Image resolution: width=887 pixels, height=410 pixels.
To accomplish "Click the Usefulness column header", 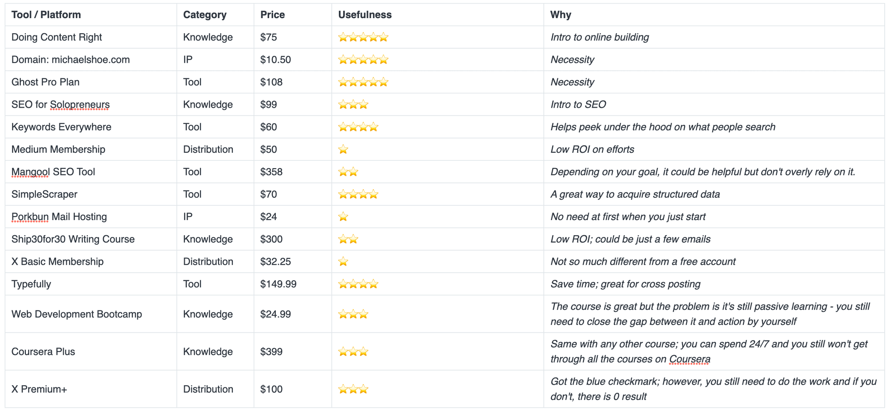I will (365, 15).
